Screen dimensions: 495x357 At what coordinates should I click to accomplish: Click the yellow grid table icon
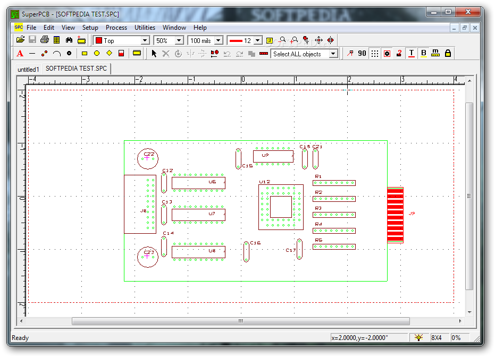pyautogui.click(x=57, y=40)
